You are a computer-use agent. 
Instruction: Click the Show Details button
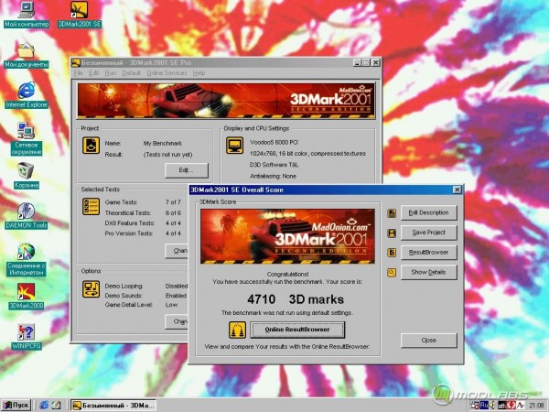pyautogui.click(x=428, y=272)
